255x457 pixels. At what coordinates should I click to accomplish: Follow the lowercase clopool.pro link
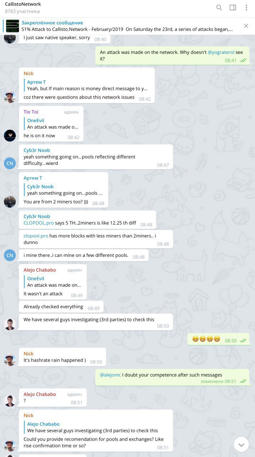(x=36, y=236)
